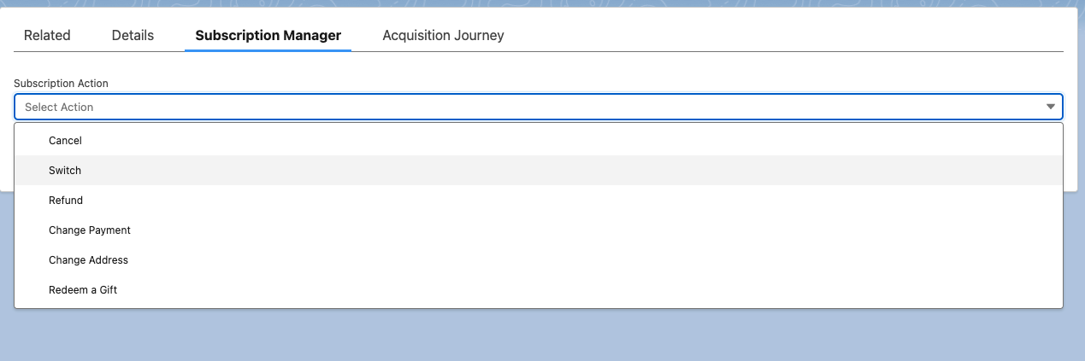Pick the highlighted Switch option

point(539,170)
